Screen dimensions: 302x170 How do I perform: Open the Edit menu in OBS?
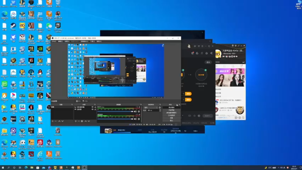click(x=60, y=41)
